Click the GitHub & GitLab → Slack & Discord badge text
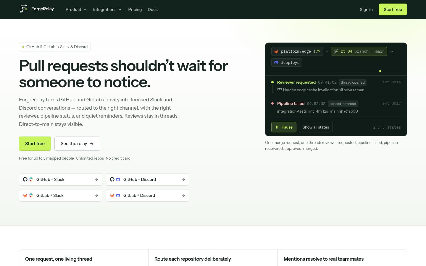 pyautogui.click(x=57, y=47)
